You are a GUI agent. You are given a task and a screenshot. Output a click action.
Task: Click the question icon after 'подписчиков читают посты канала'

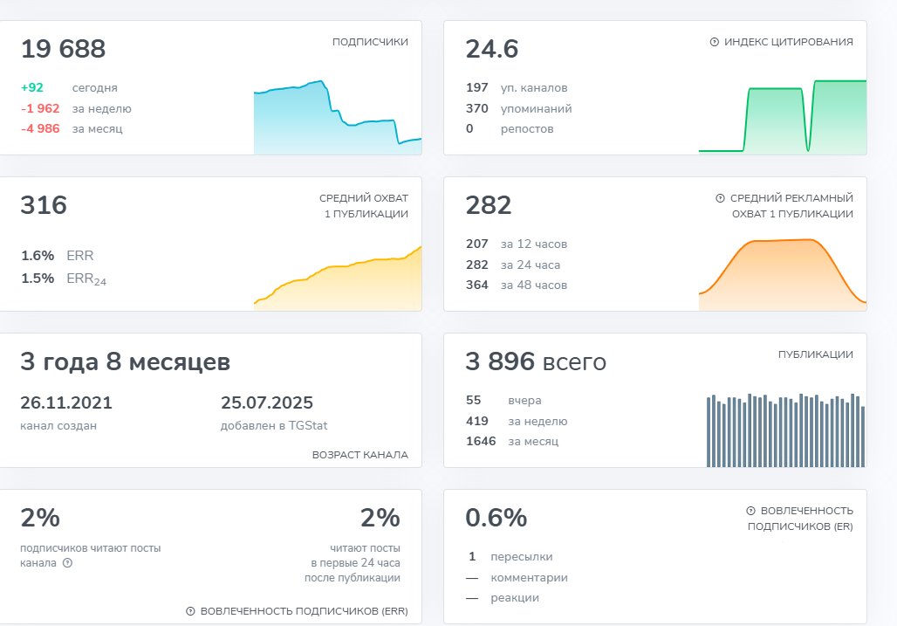click(68, 563)
